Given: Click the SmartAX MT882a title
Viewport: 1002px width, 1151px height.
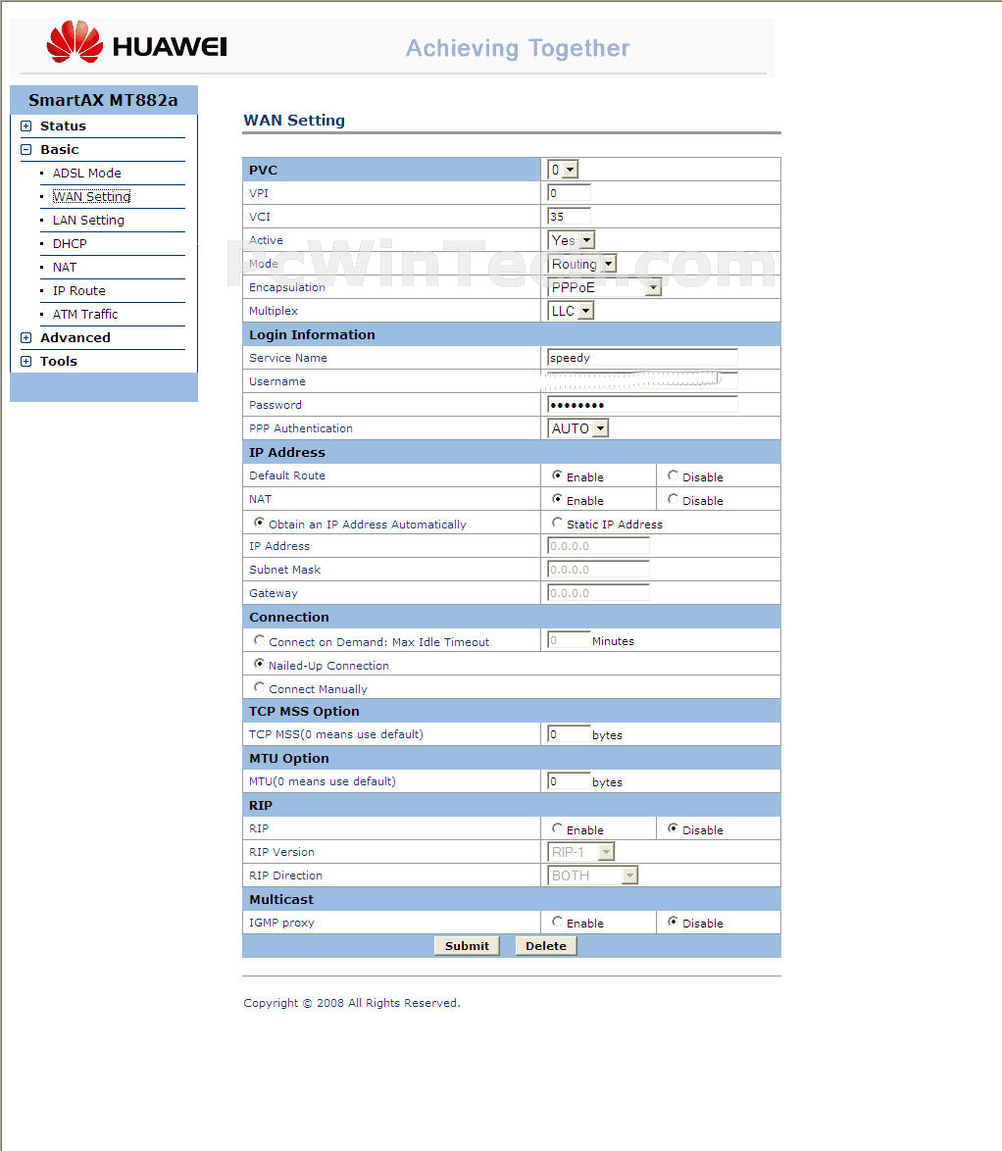Looking at the screenshot, I should tap(104, 101).
